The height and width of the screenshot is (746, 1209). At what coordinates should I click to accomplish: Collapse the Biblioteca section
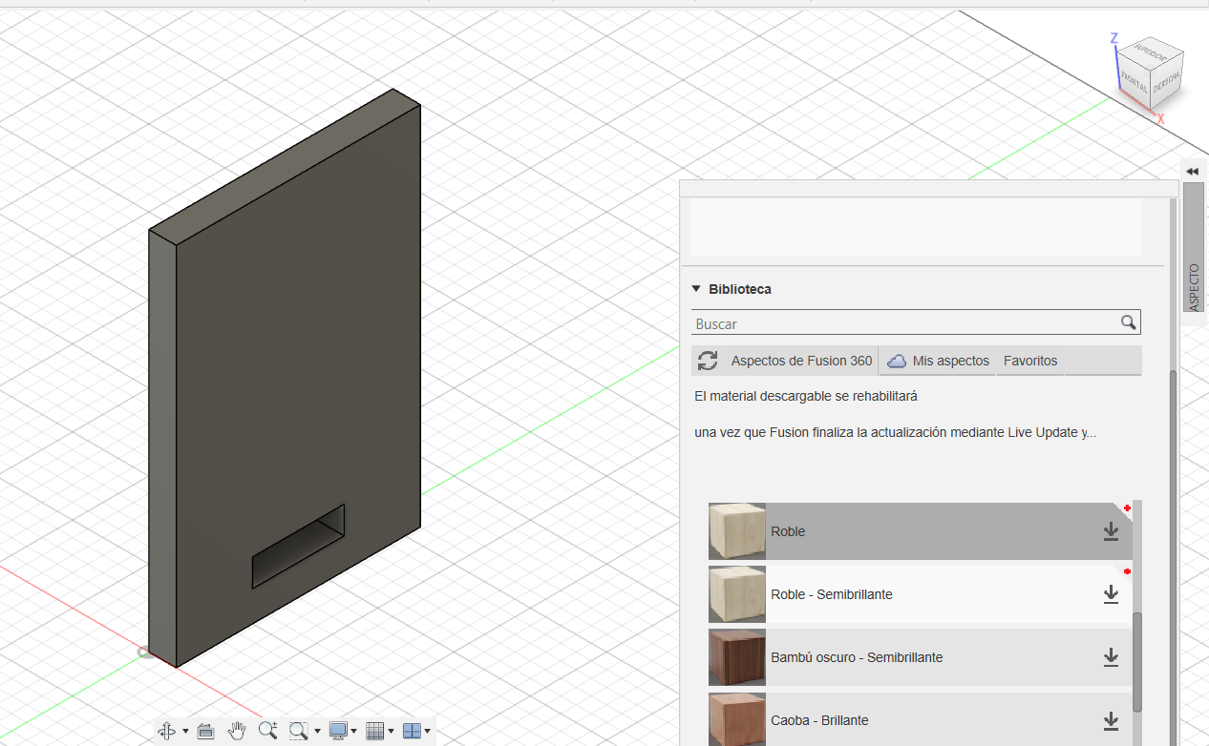click(x=697, y=289)
